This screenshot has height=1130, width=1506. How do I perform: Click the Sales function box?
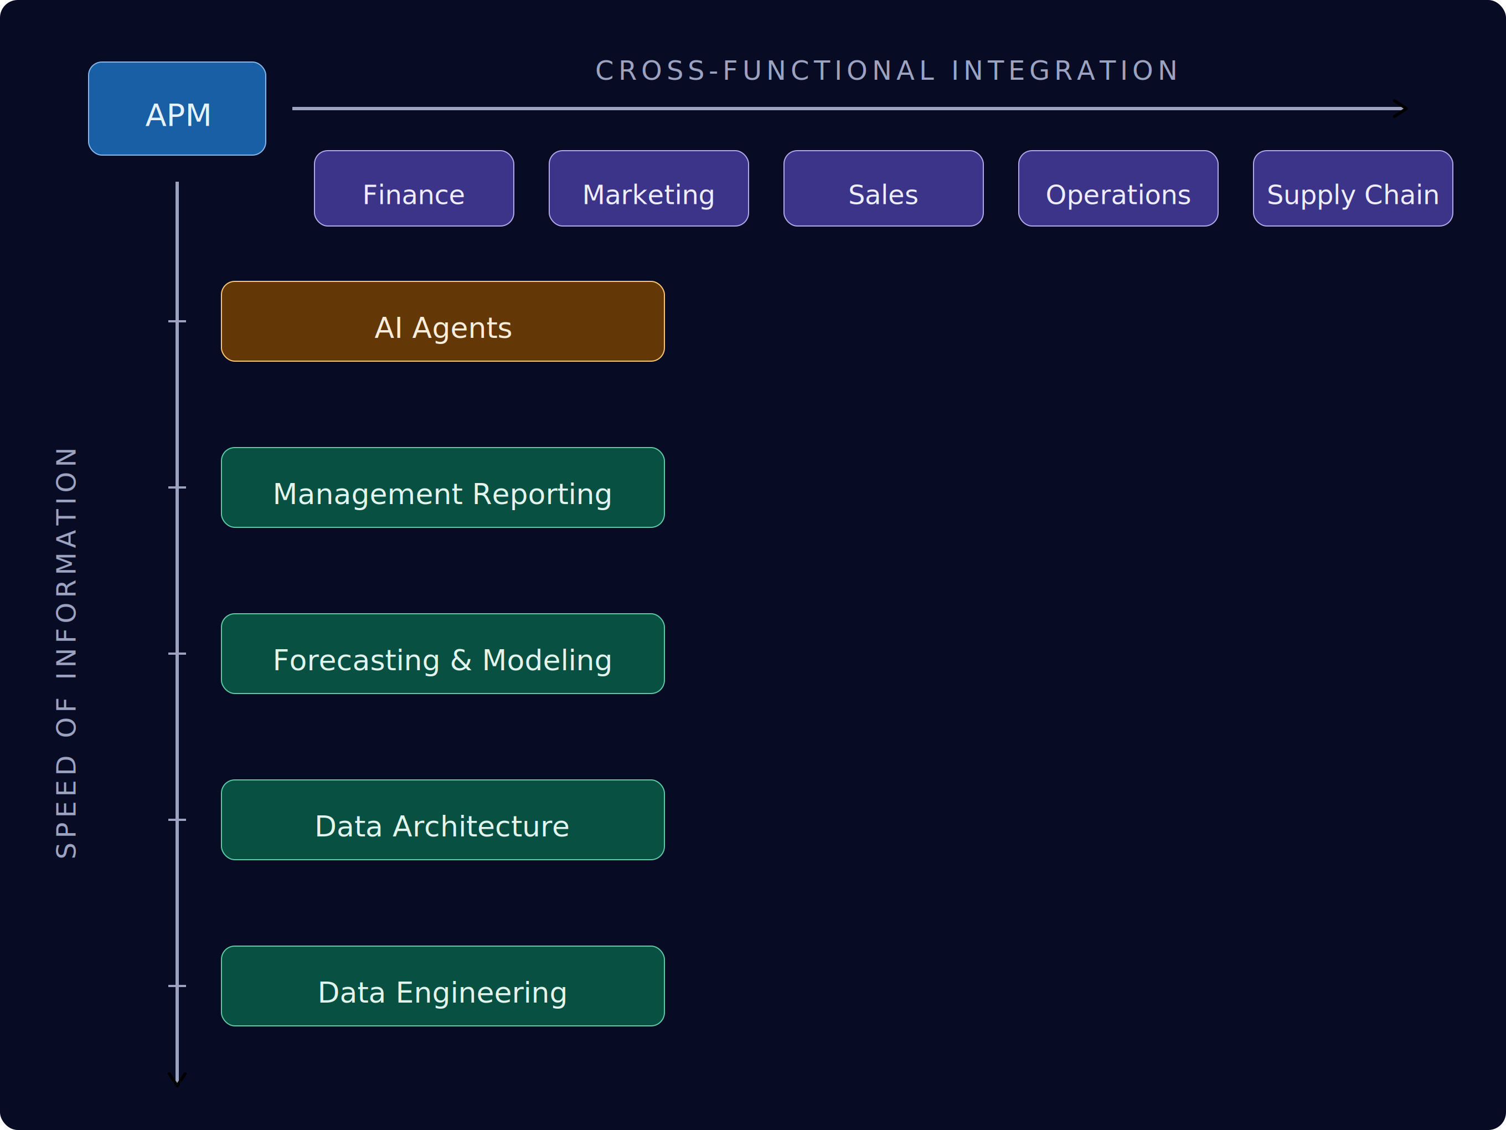click(x=883, y=189)
